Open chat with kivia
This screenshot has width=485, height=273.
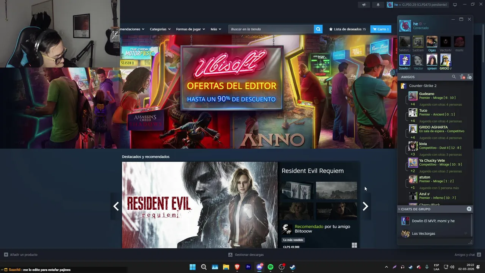(x=440, y=146)
